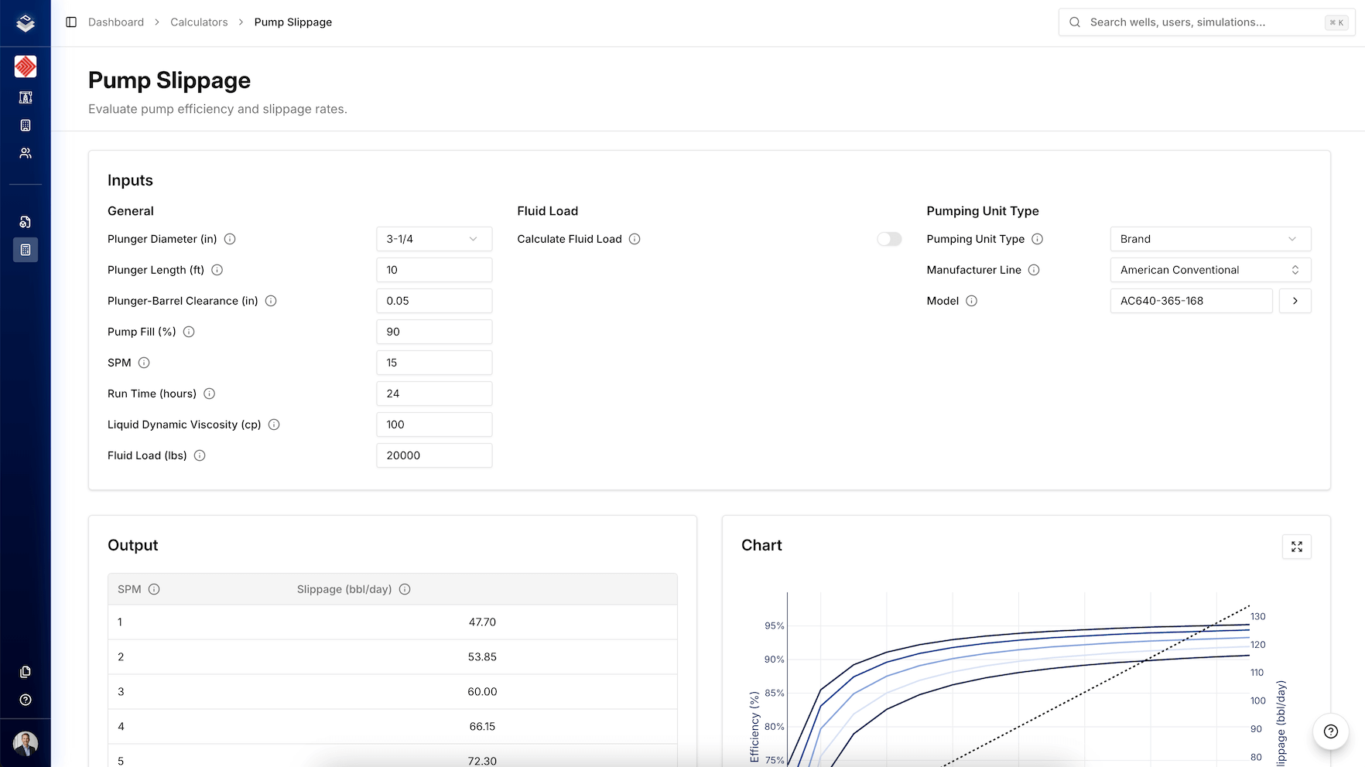Open the help icon at the sidebar bottom
This screenshot has height=767, width=1365.
[26, 700]
